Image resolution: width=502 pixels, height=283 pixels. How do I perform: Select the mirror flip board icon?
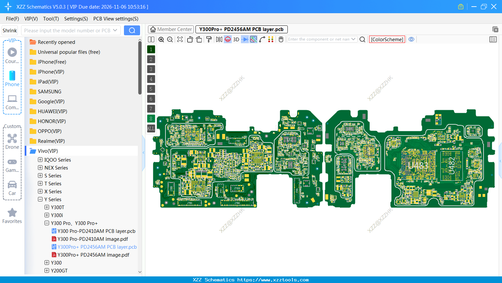tap(219, 39)
